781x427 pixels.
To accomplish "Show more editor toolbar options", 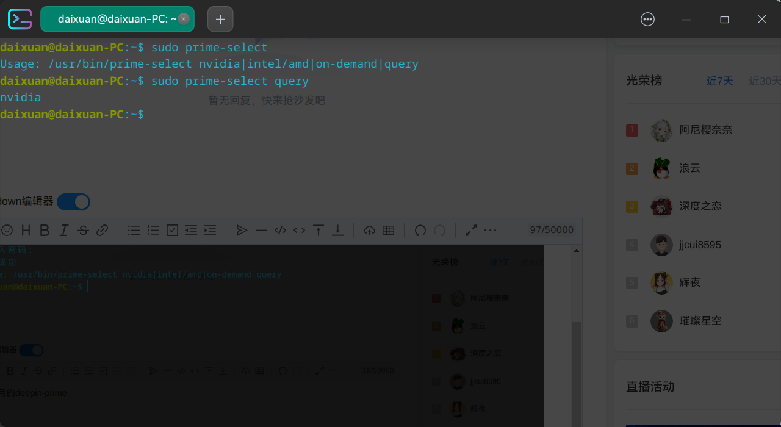I will [x=490, y=230].
